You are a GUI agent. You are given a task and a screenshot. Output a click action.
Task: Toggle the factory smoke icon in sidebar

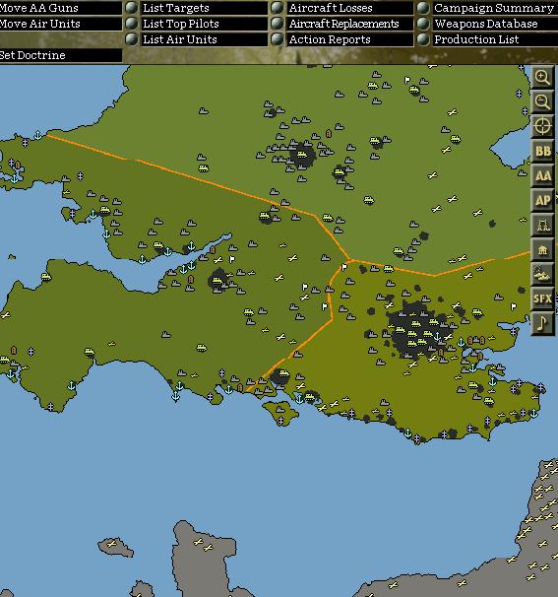coord(542,274)
